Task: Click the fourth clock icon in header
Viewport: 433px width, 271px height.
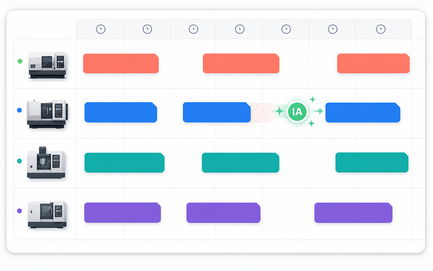Action: coord(240,29)
